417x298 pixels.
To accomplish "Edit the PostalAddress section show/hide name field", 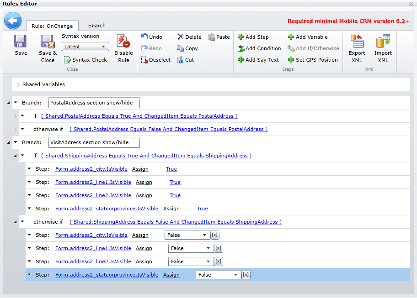I will [94, 103].
